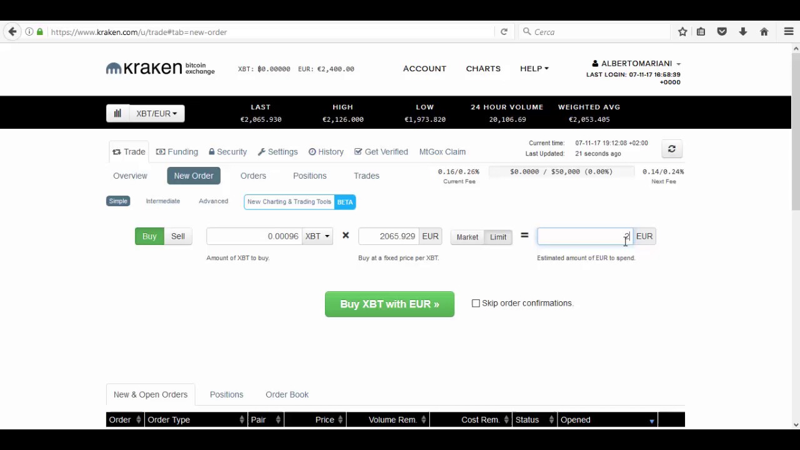Sort table by Order Type column arrows

[242, 420]
